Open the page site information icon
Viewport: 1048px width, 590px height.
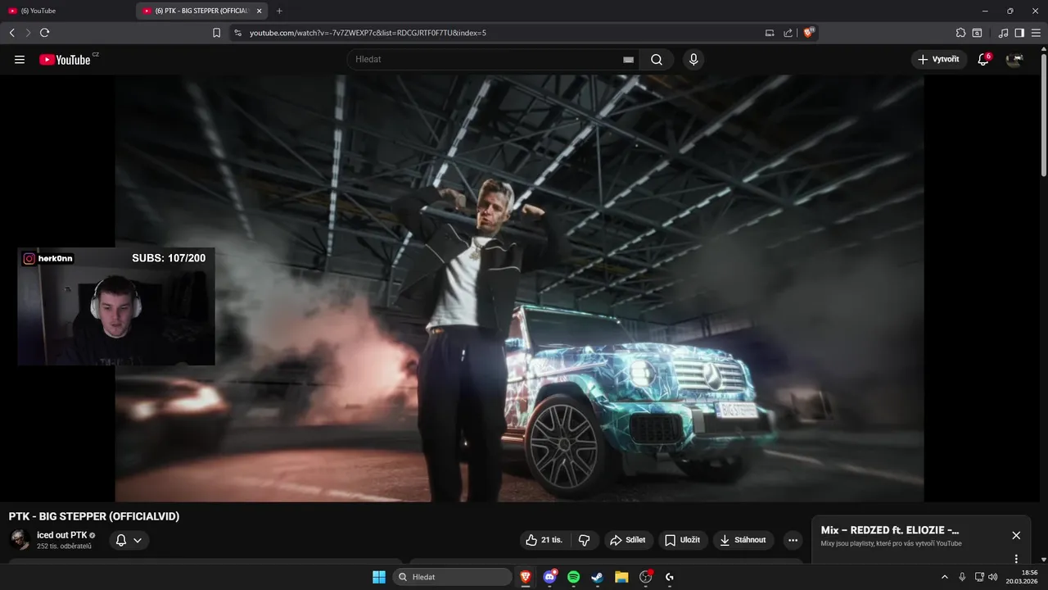237,33
